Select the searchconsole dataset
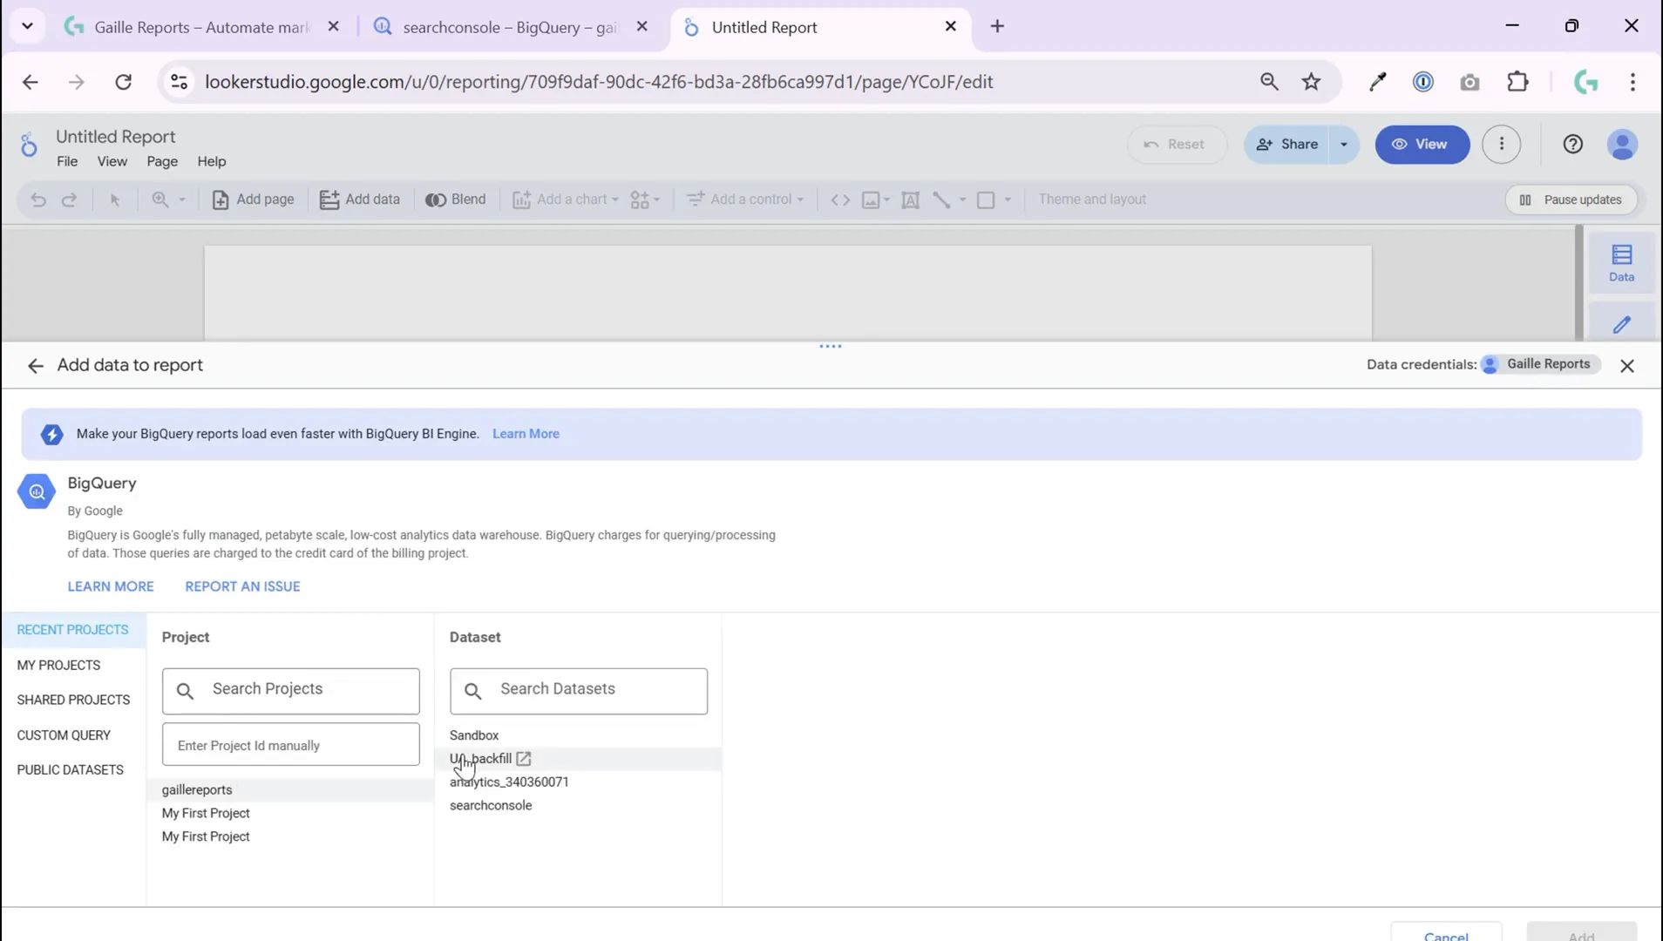Image resolution: width=1663 pixels, height=941 pixels. point(578,806)
